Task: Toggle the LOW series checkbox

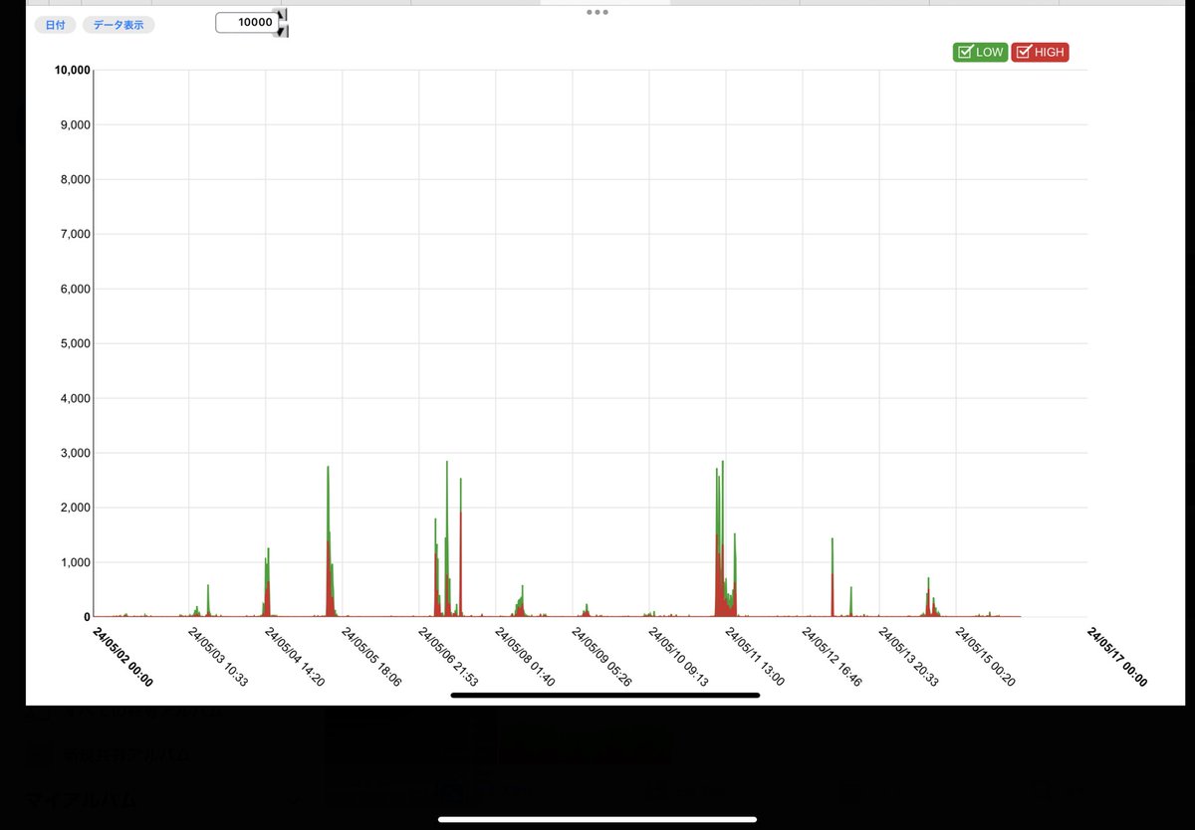Action: click(x=980, y=53)
